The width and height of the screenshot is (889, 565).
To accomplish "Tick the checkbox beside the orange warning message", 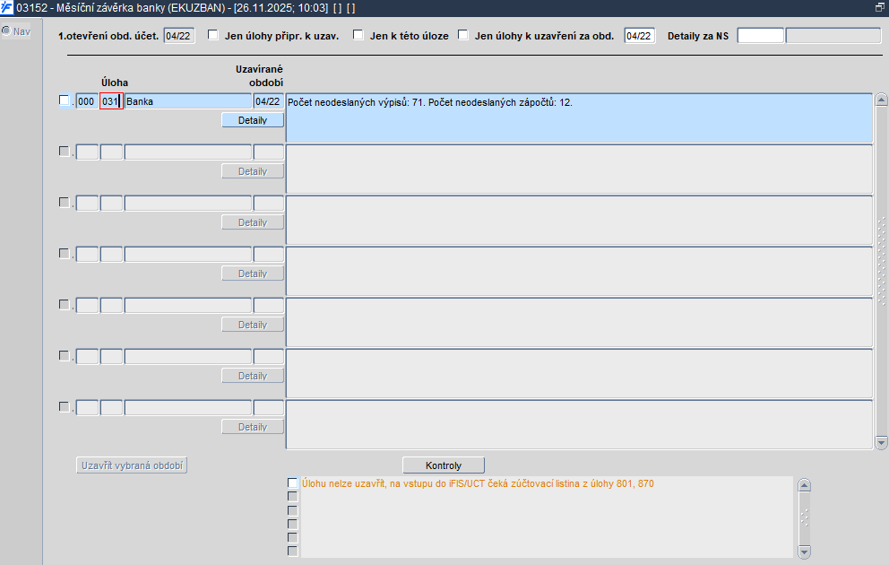I will [292, 483].
